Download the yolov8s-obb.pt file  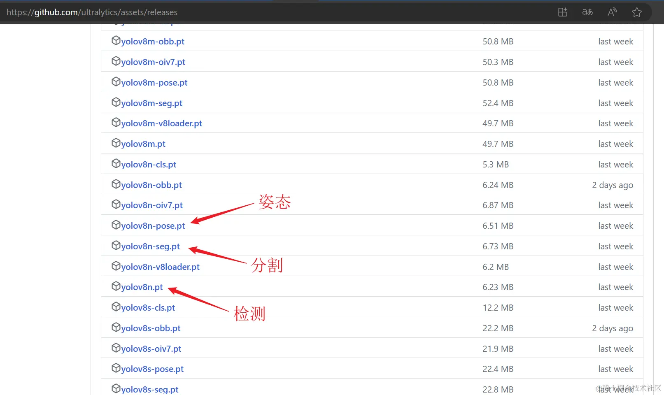(x=151, y=328)
